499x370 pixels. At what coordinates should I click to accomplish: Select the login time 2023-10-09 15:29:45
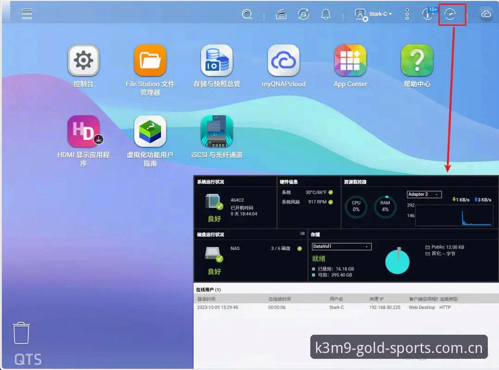[x=218, y=307]
